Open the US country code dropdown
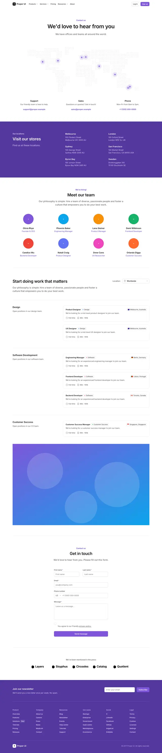 pos(58,596)
